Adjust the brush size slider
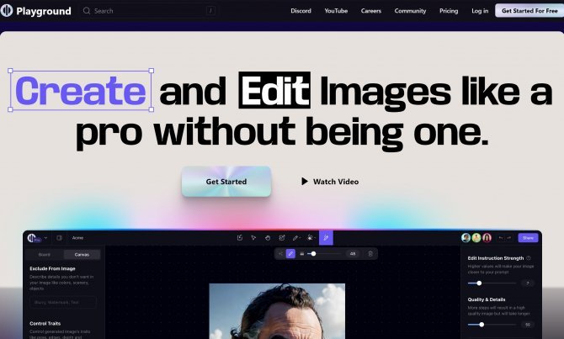Image resolution: width=564 pixels, height=339 pixels. pos(324,254)
